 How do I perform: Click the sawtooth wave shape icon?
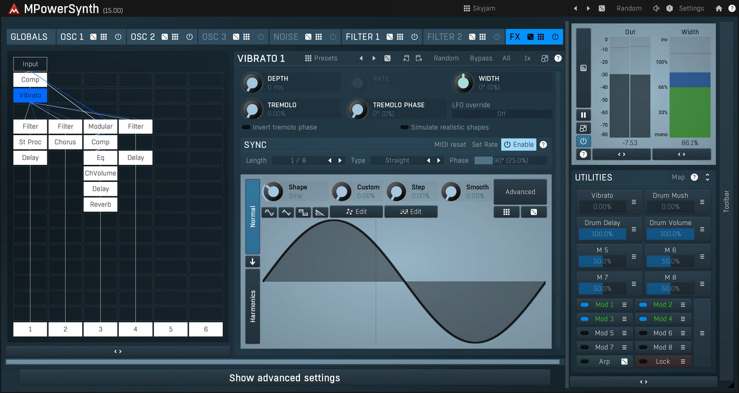pyautogui.click(x=320, y=212)
